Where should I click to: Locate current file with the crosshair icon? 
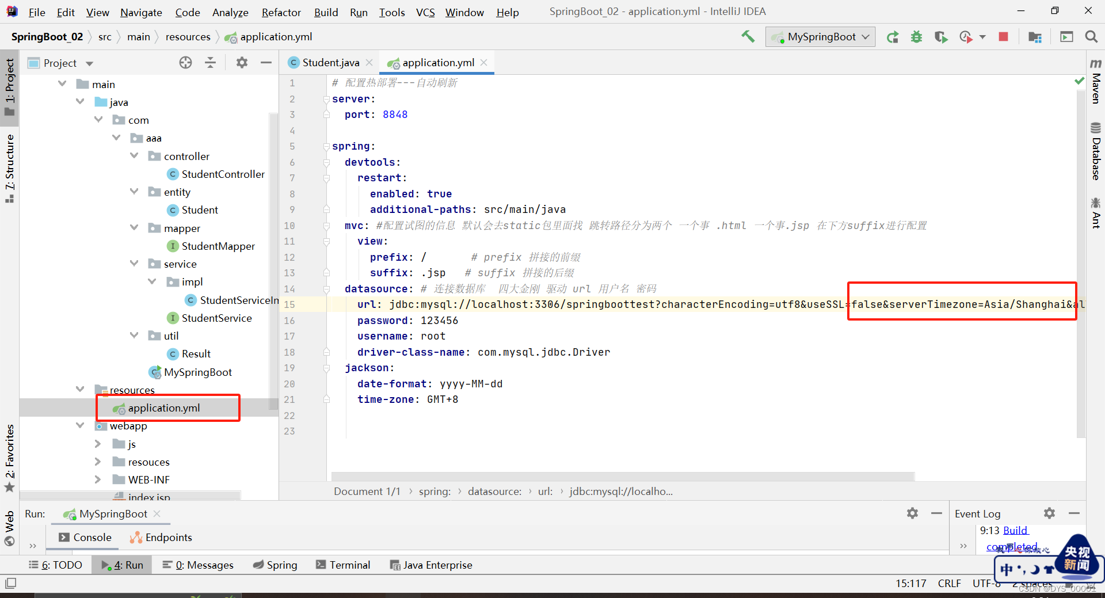pos(185,63)
